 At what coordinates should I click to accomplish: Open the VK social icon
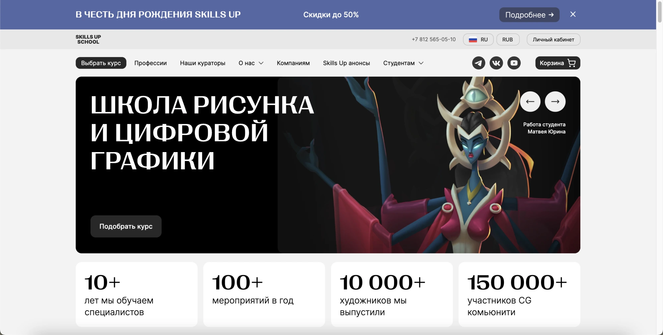(496, 63)
